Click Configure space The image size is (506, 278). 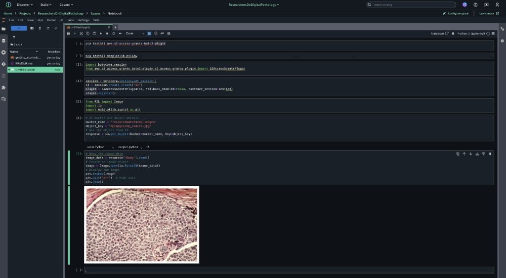tap(456, 13)
